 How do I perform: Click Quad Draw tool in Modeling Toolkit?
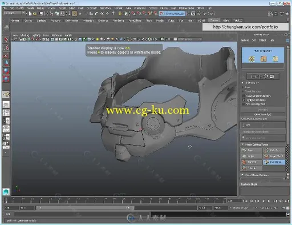274,162
